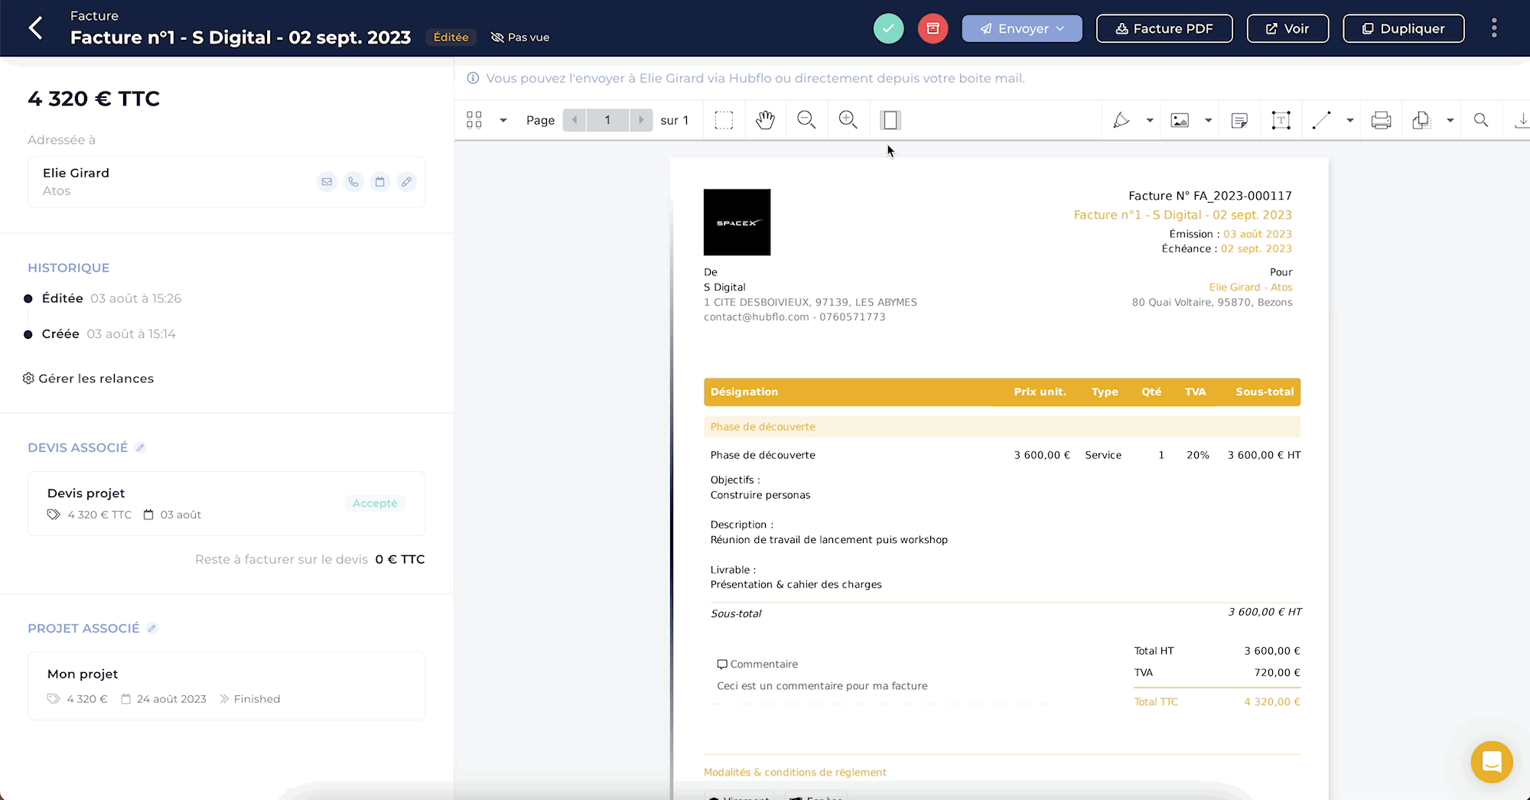
Task: Expand the view mode dropdown arrow
Action: click(503, 120)
